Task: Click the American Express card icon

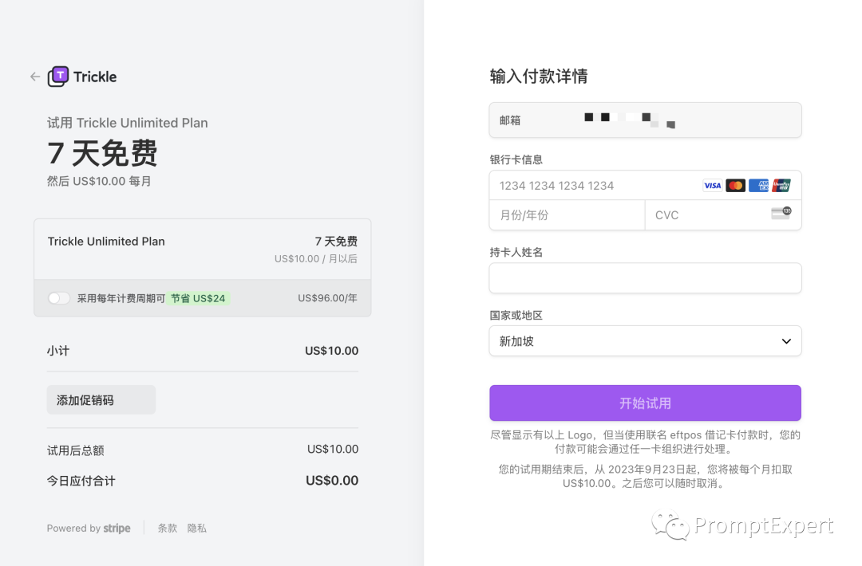Action: (758, 186)
